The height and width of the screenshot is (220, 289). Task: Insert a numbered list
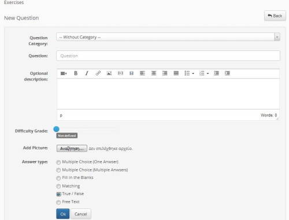[202, 73]
